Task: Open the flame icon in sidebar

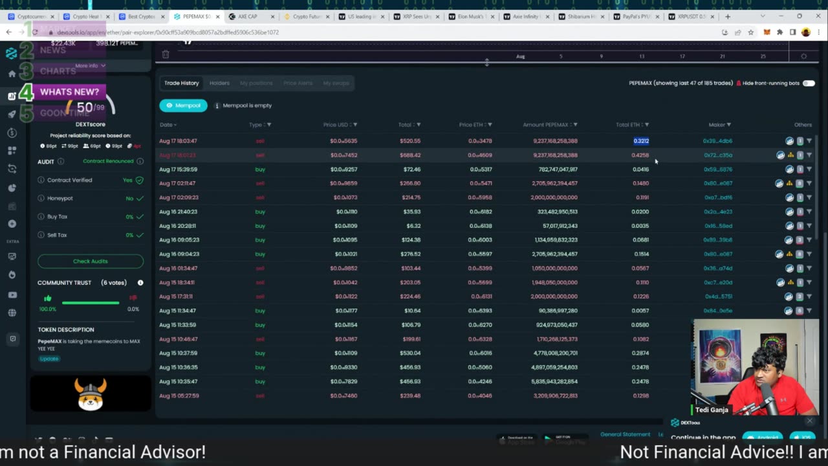Action: tap(12, 275)
